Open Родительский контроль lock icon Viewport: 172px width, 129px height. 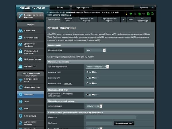click(x=21, y=51)
